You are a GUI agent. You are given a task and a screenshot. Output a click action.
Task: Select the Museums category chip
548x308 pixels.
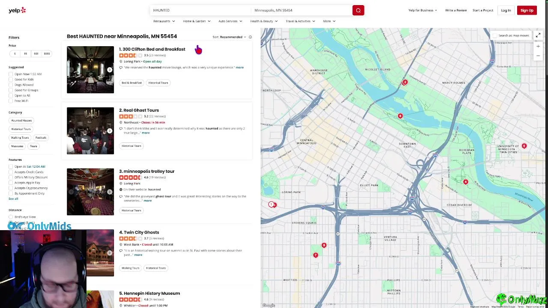pyautogui.click(x=17, y=146)
